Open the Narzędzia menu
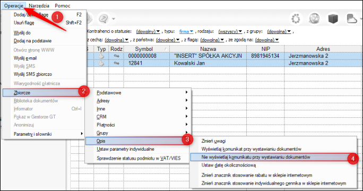This screenshot has width=363, height=191. click(39, 5)
